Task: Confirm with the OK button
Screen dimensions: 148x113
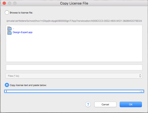Action: (131, 105)
